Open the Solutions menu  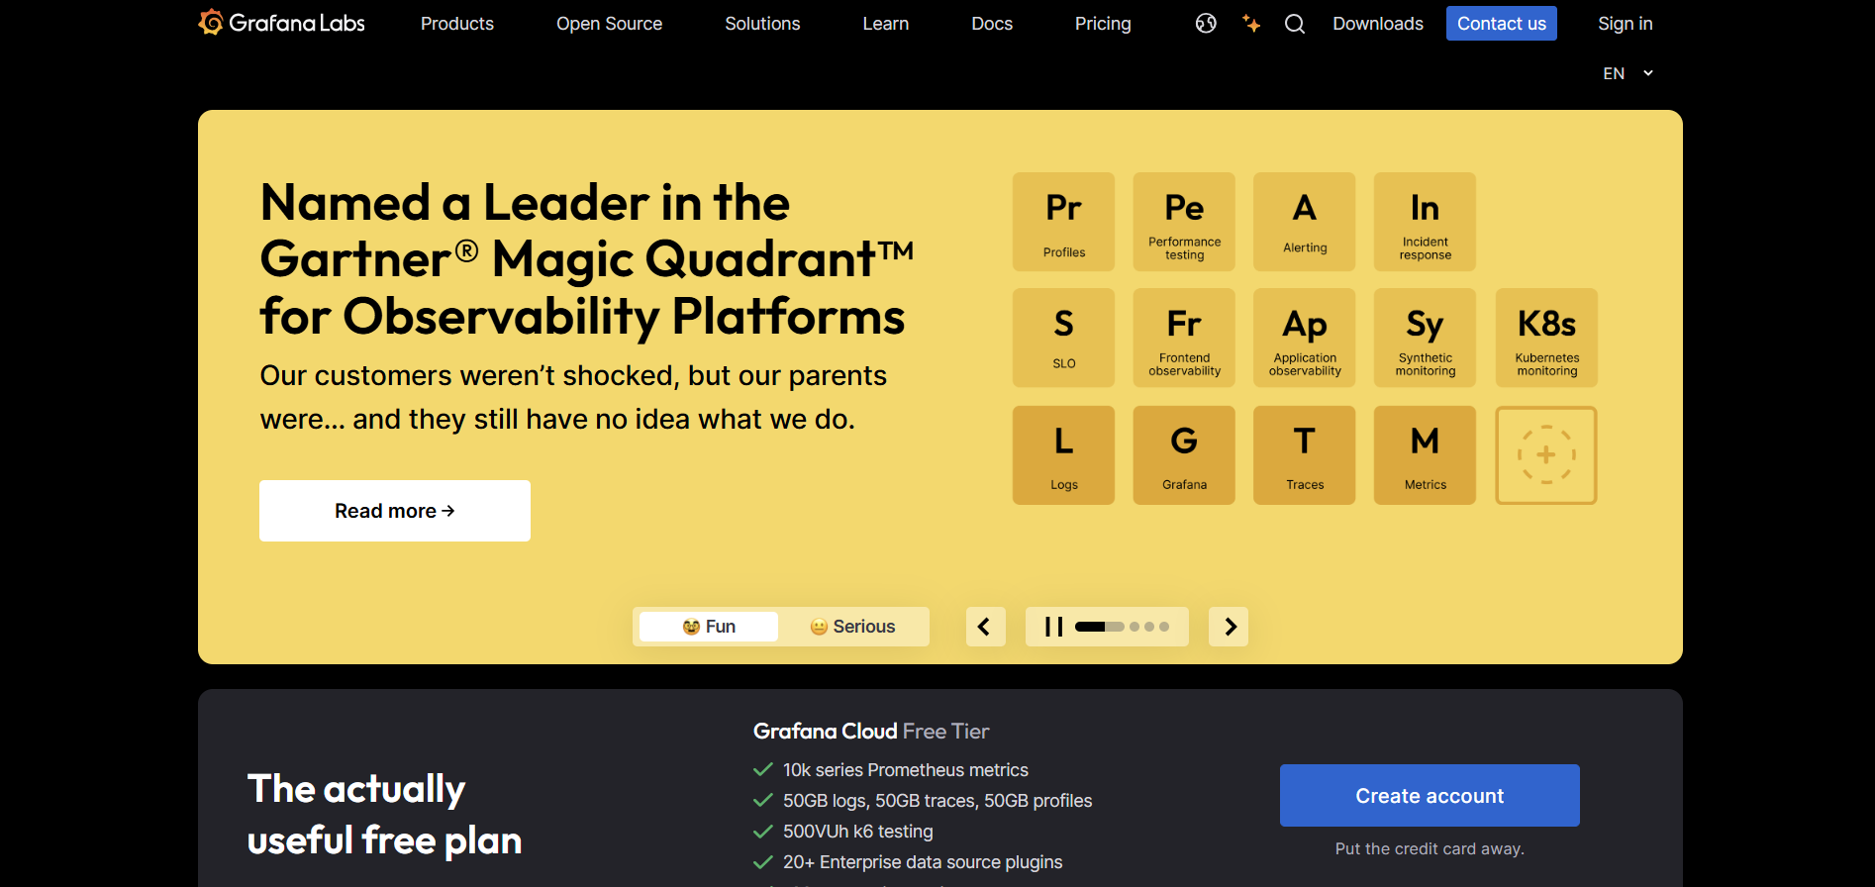tap(762, 24)
